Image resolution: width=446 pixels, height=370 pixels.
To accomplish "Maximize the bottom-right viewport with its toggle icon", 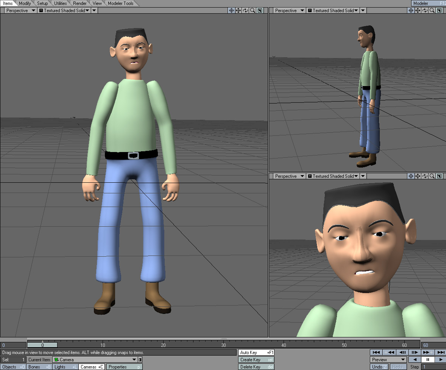I will (x=439, y=176).
